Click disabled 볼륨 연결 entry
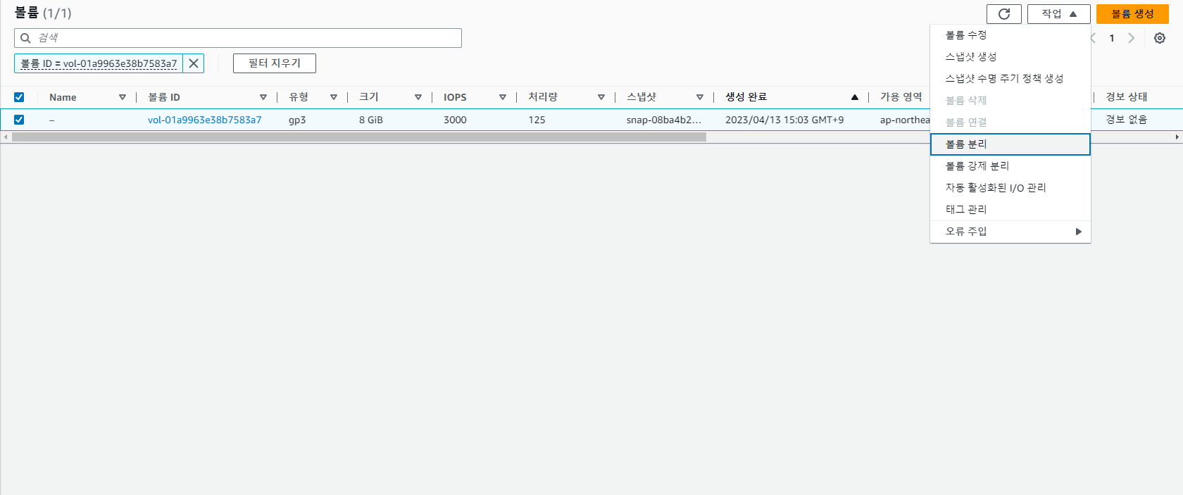Screen dimensions: 1183x495 click(x=1010, y=123)
